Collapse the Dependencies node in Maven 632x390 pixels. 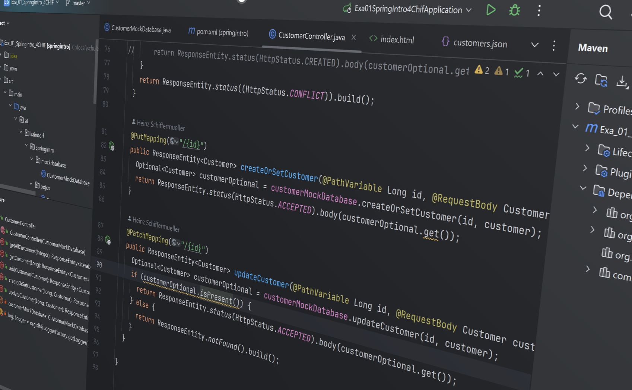[x=583, y=188]
